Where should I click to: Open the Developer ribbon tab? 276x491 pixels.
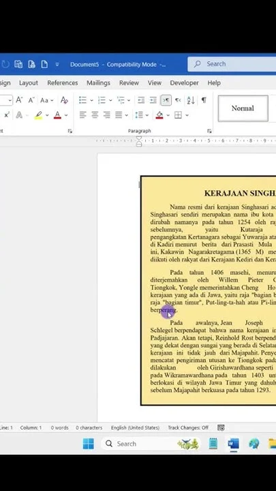(x=184, y=83)
